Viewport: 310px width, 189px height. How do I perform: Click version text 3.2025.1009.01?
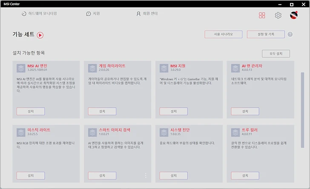37,70
